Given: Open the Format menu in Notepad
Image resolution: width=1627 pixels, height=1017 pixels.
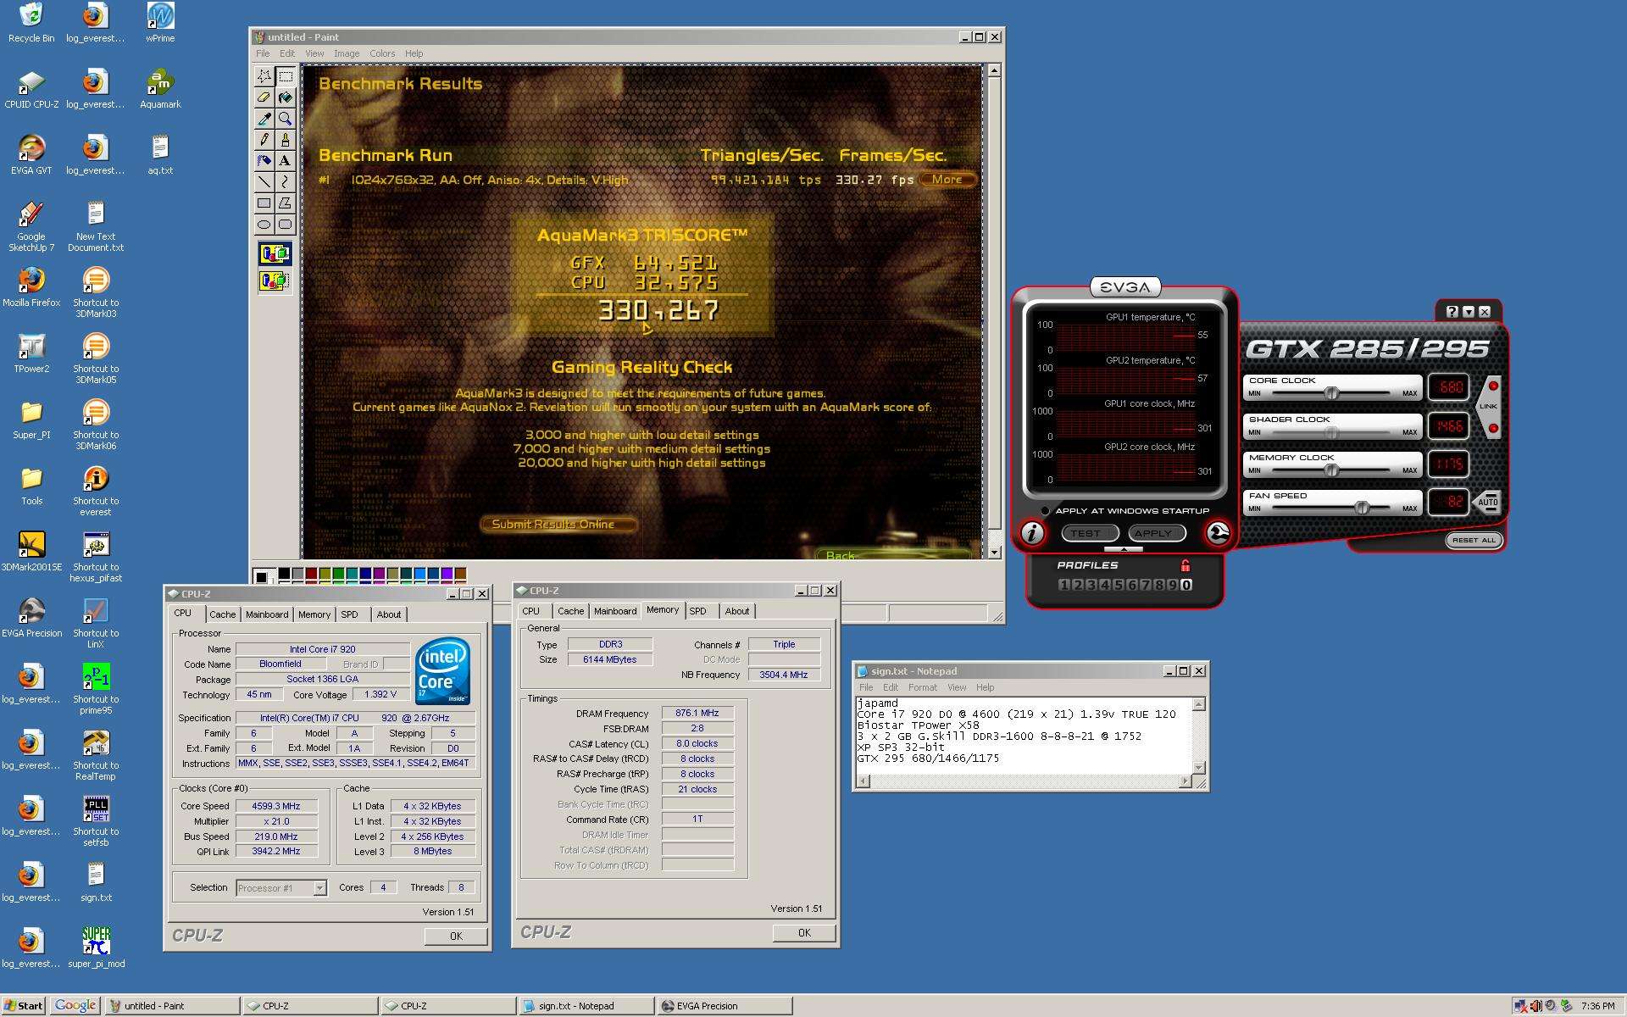Looking at the screenshot, I should click(923, 687).
